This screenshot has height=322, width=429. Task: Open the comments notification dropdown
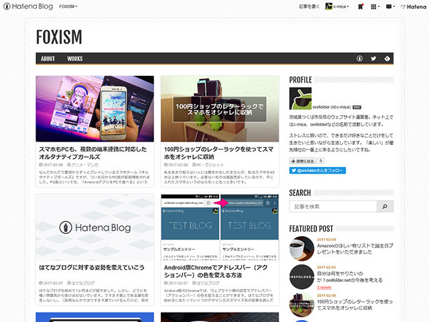(x=390, y=7)
